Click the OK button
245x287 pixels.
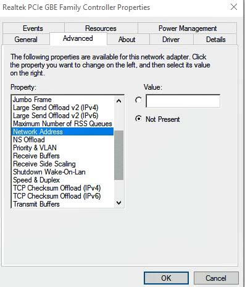166,278
